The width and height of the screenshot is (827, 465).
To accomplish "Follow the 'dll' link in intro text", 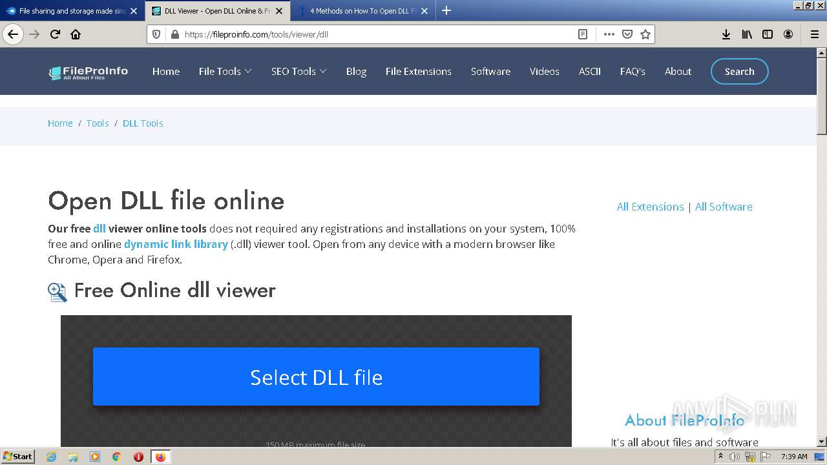I will 99,229.
